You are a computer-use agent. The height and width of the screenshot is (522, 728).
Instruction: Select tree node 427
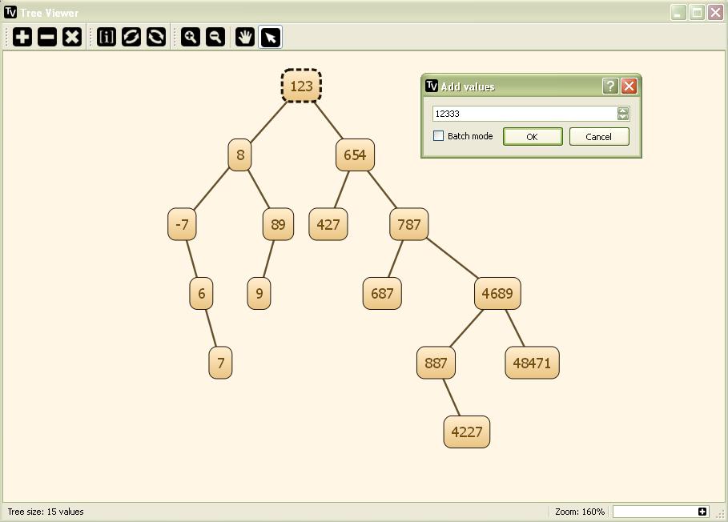tap(328, 225)
